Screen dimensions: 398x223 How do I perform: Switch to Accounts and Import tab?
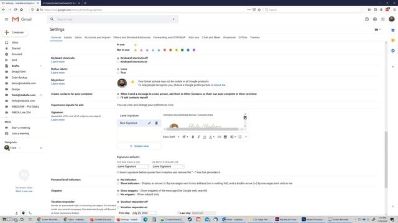[98, 37]
